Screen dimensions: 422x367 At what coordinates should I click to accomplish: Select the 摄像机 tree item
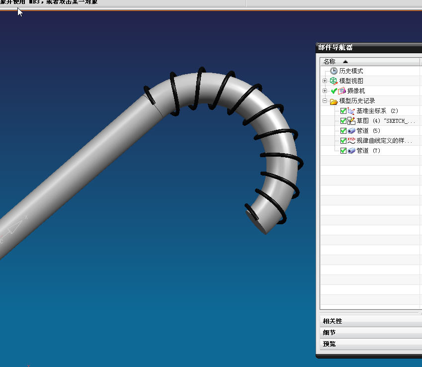[356, 91]
